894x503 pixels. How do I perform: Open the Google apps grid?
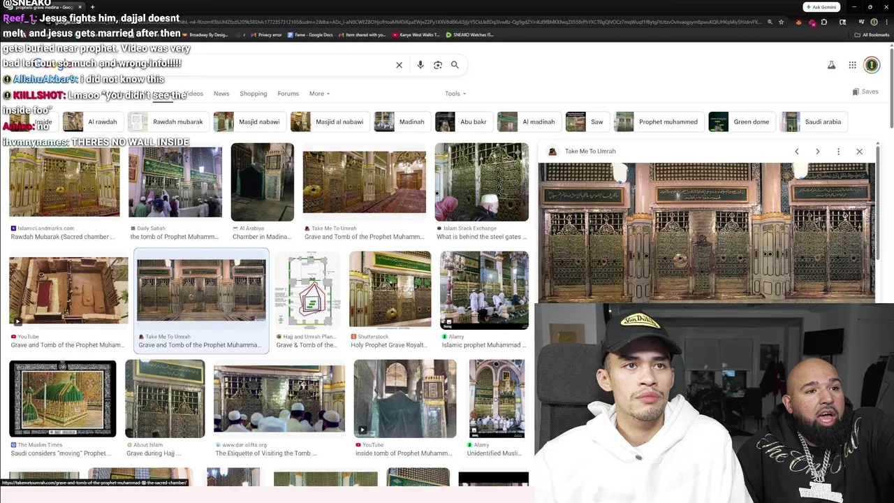click(852, 65)
